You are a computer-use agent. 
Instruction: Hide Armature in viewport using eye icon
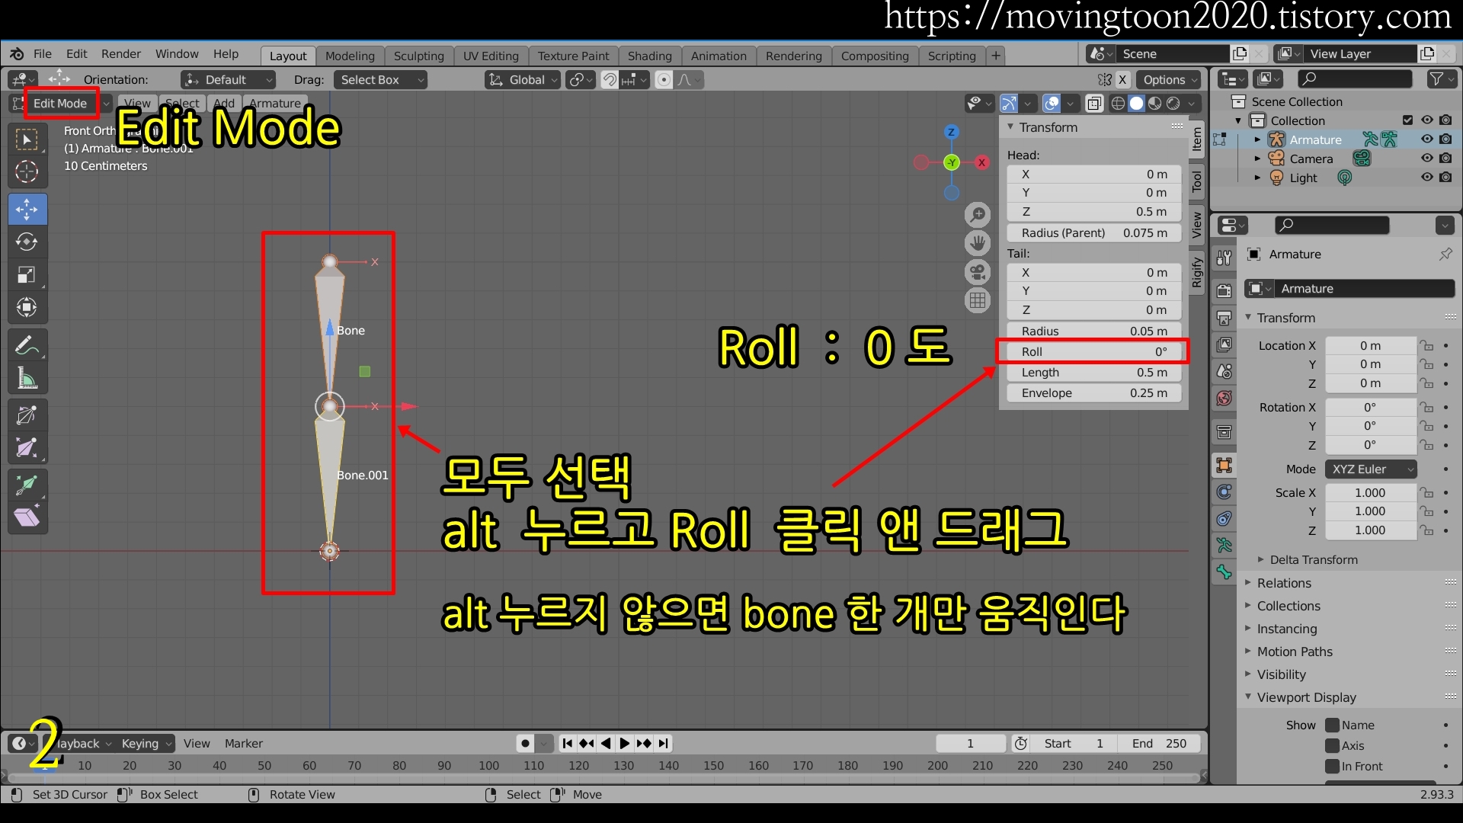(x=1427, y=139)
